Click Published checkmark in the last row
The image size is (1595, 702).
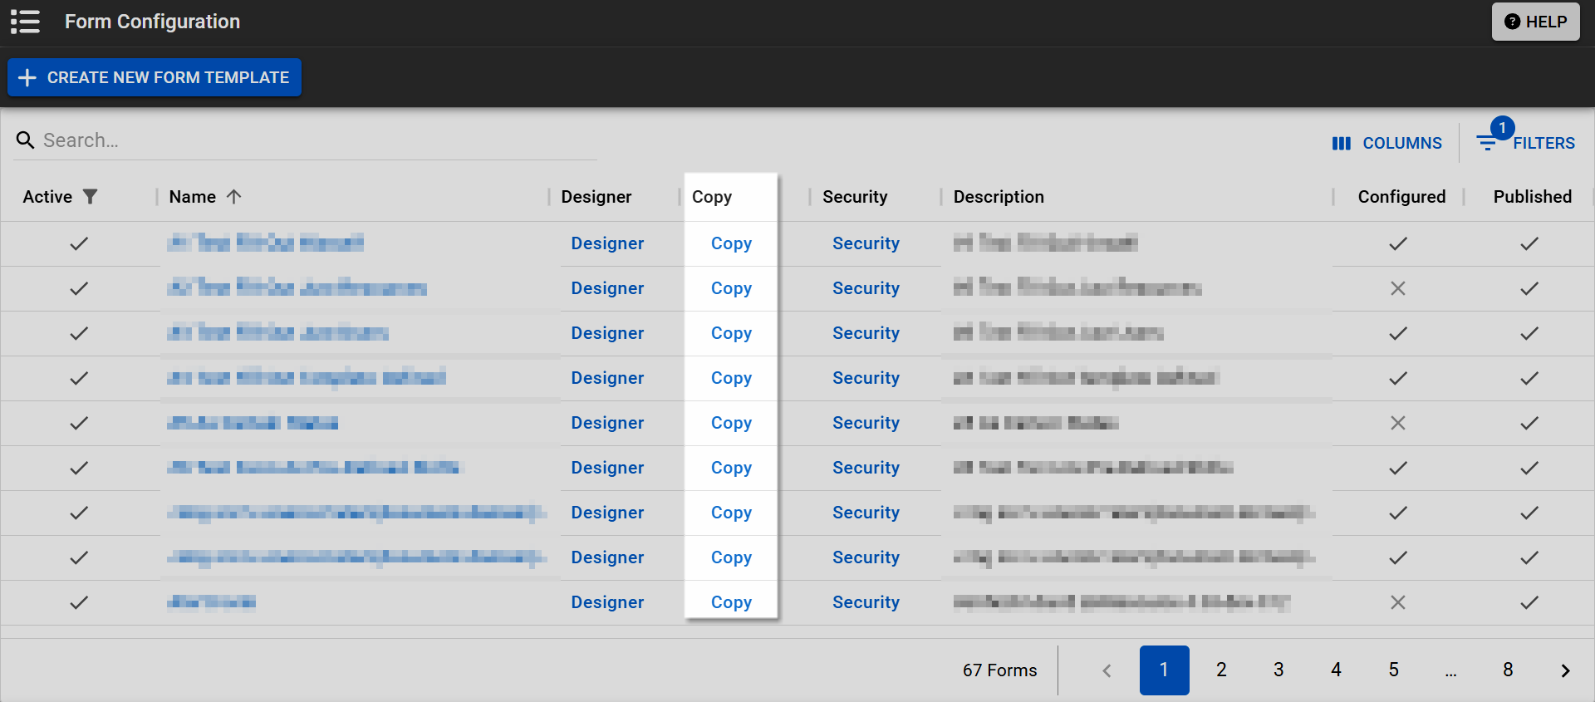[1529, 602]
